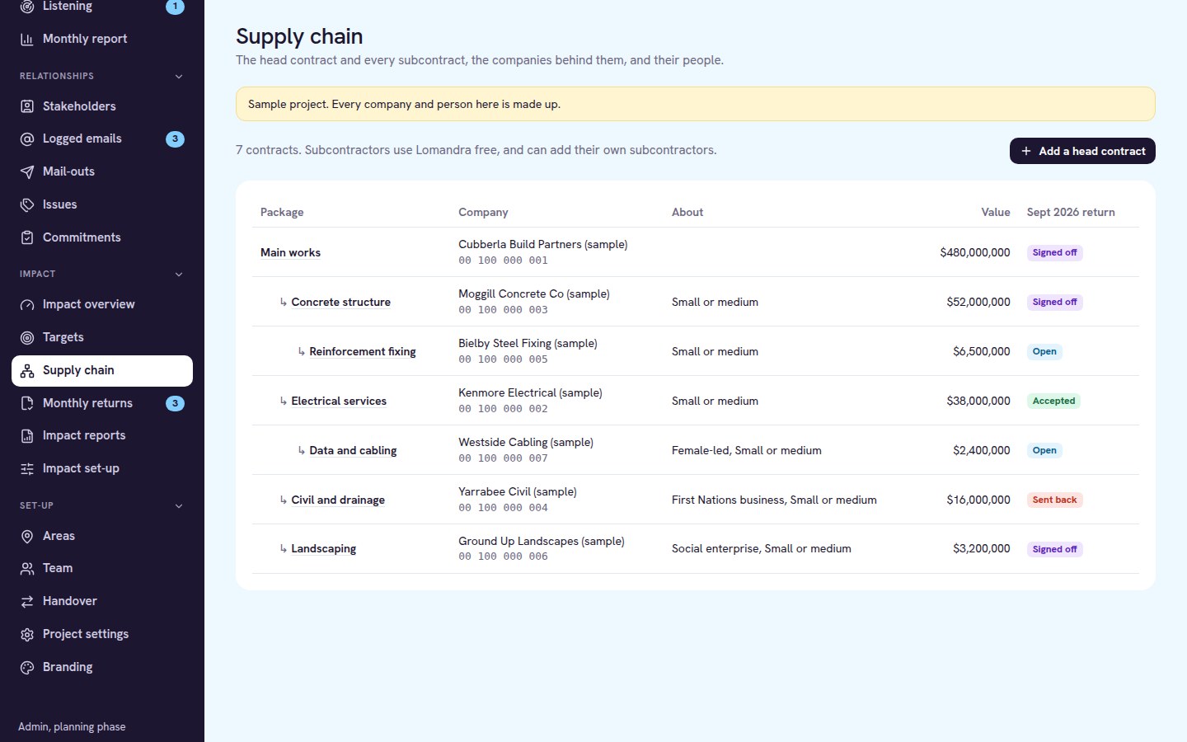Collapse the Relationships sidebar section
The height and width of the screenshot is (742, 1187).
click(x=179, y=76)
